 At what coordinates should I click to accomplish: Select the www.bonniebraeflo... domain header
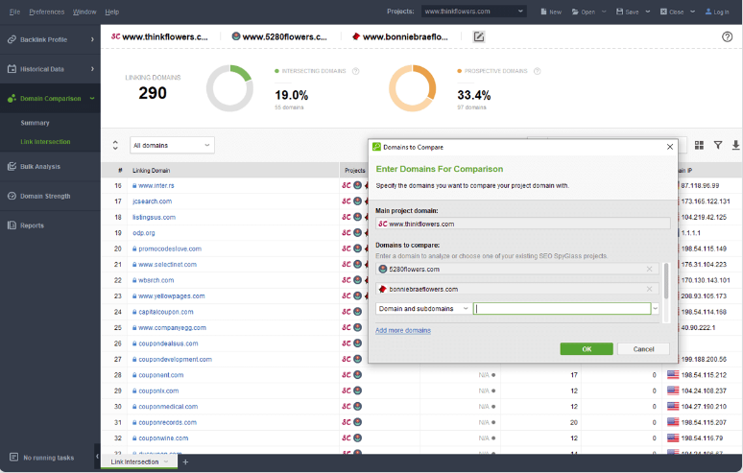400,36
